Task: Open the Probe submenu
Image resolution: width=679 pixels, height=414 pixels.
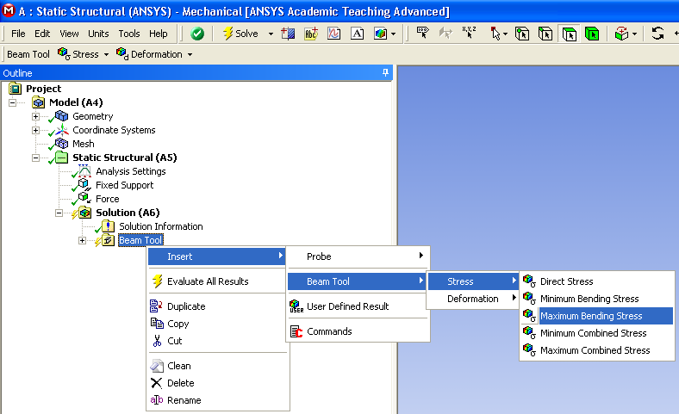Action: point(358,256)
